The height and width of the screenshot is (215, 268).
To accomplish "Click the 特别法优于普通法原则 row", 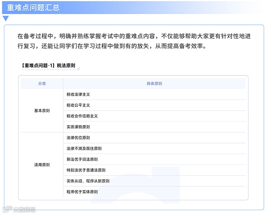I will 154,170.
